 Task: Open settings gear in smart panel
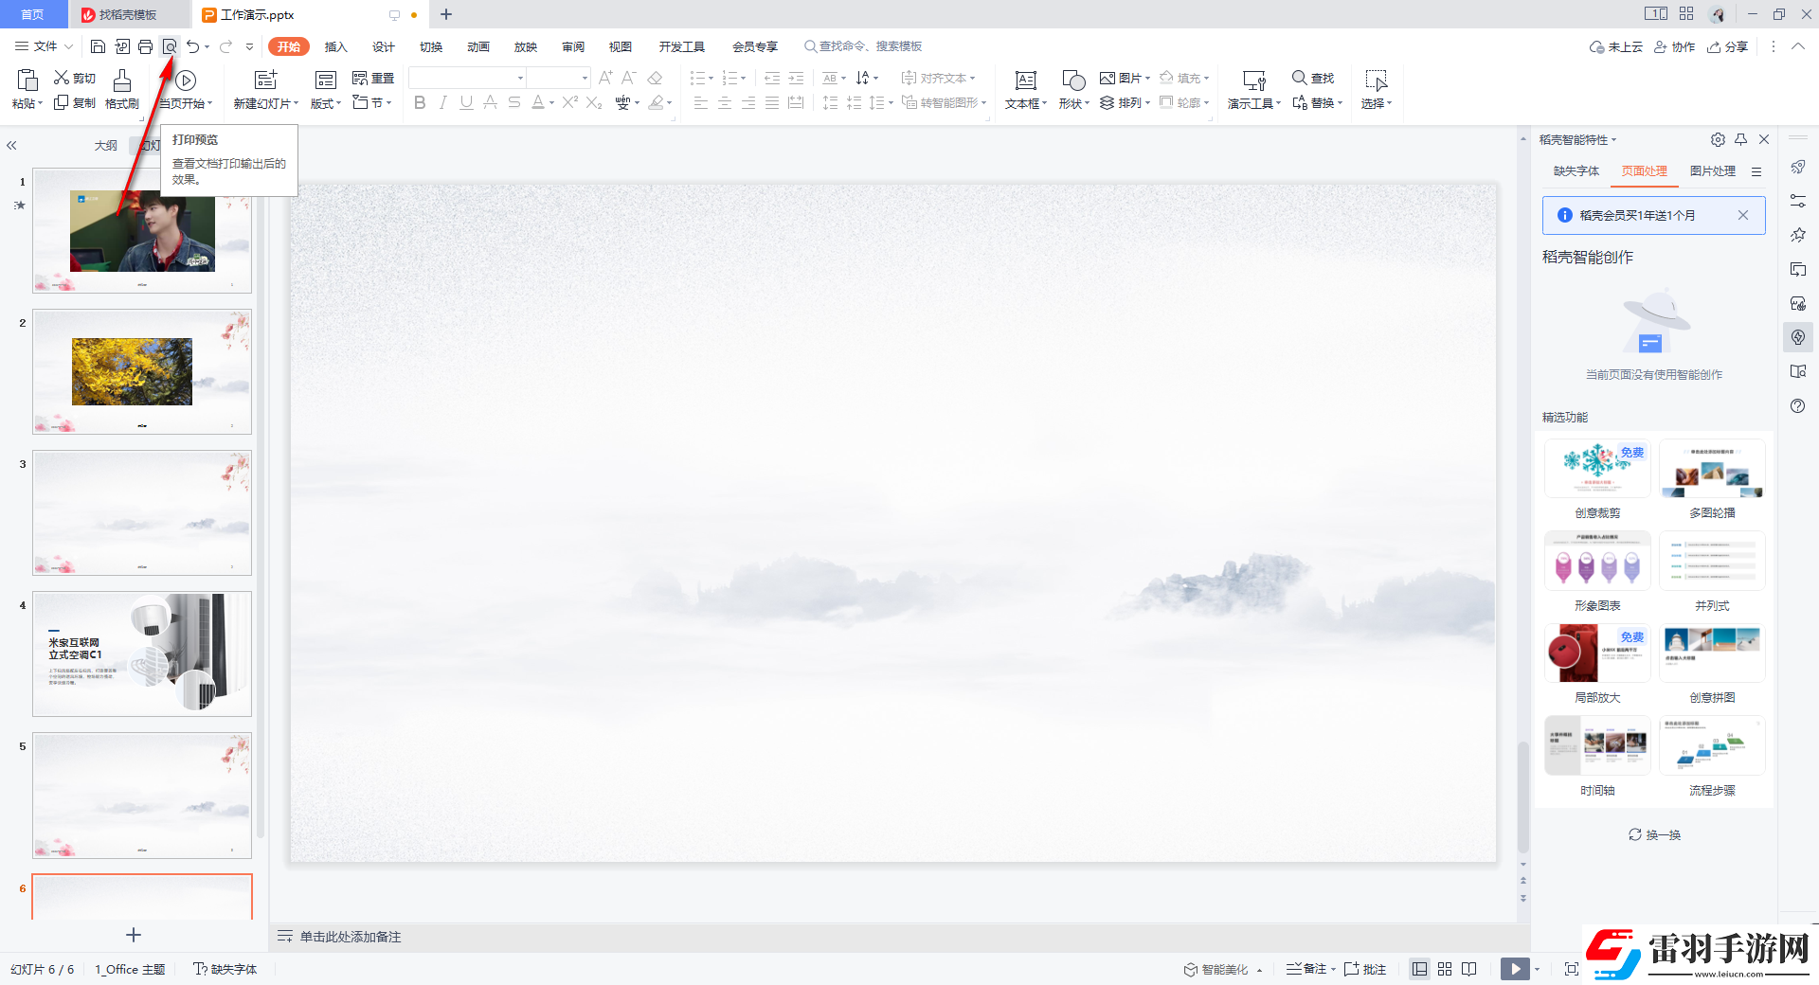coord(1718,139)
